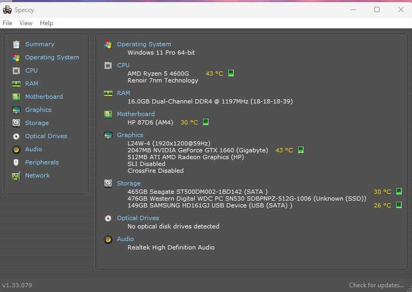The image size is (412, 292).
Task: Click version number v1.33.079
Action: pos(17,285)
